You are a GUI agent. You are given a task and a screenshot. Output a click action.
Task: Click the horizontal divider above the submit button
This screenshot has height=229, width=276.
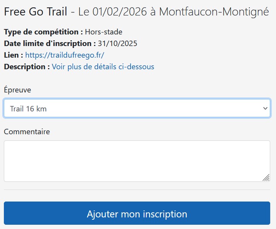(137, 190)
